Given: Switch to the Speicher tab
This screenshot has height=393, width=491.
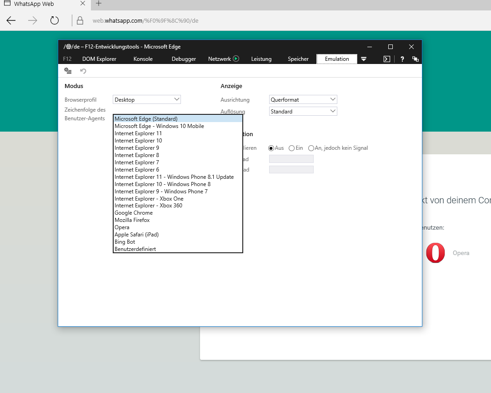Looking at the screenshot, I should pyautogui.click(x=298, y=59).
